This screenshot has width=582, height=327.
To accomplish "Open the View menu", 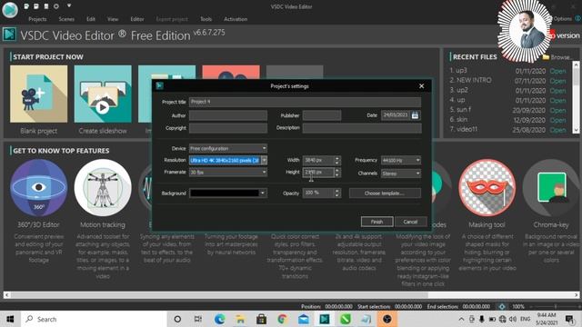I will [x=113, y=19].
